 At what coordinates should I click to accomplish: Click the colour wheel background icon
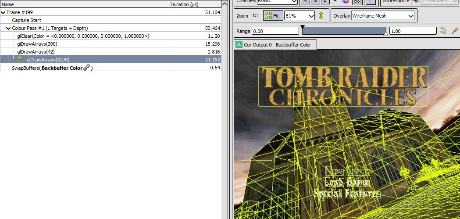tap(346, 1)
